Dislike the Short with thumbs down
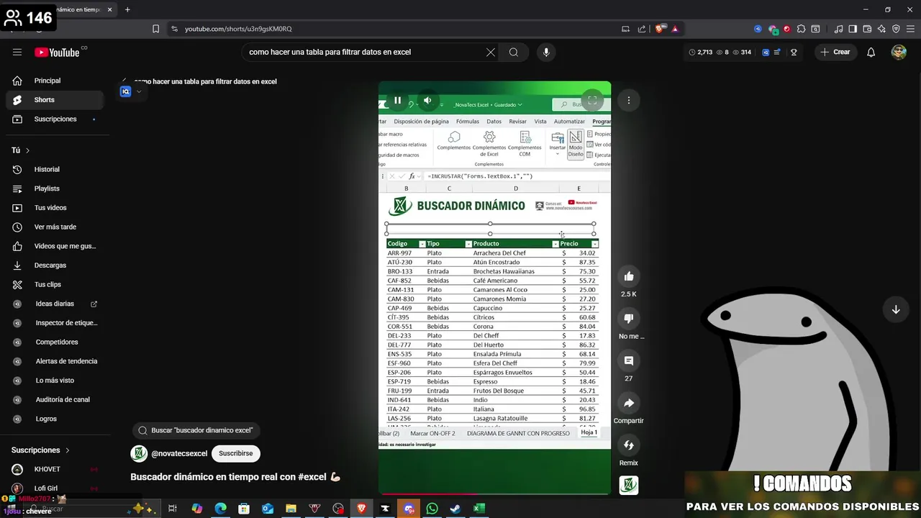Image resolution: width=921 pixels, height=518 pixels. (629, 319)
